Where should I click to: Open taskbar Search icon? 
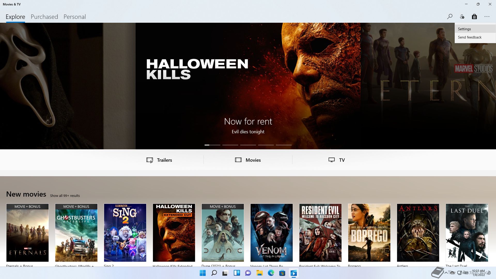click(214, 273)
